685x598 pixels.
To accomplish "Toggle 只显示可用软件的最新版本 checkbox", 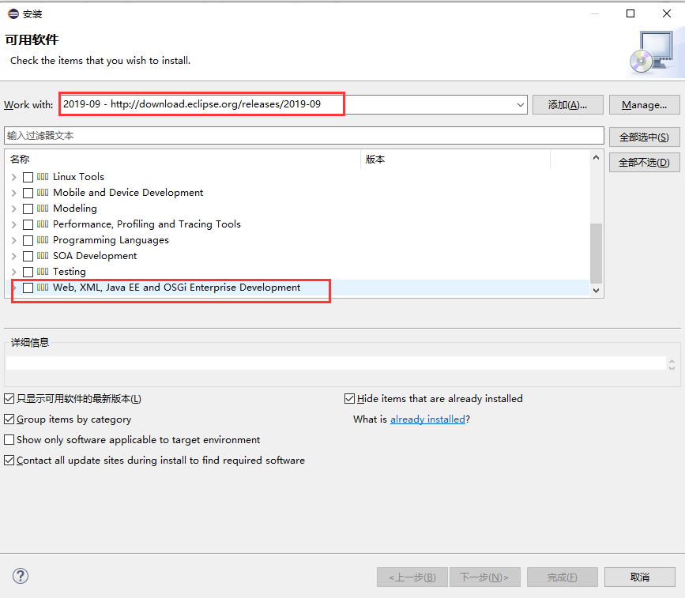I will click(9, 398).
